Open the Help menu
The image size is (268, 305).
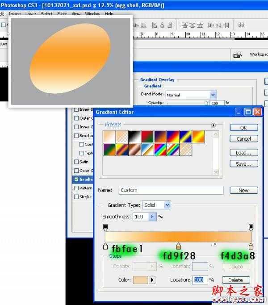[109, 14]
